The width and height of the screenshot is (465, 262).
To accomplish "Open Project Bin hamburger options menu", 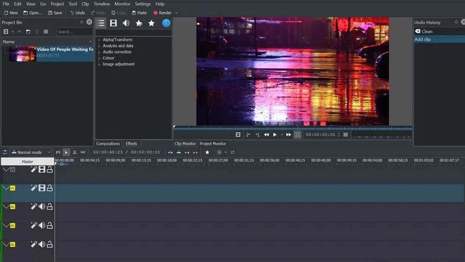I will pyautogui.click(x=46, y=32).
